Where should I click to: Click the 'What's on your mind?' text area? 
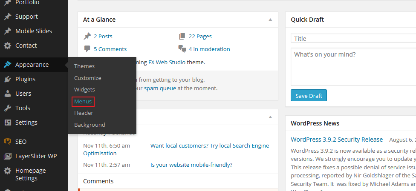point(353,67)
